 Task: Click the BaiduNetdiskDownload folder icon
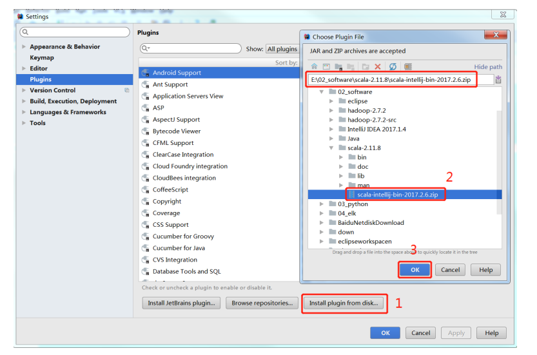tap(332, 222)
